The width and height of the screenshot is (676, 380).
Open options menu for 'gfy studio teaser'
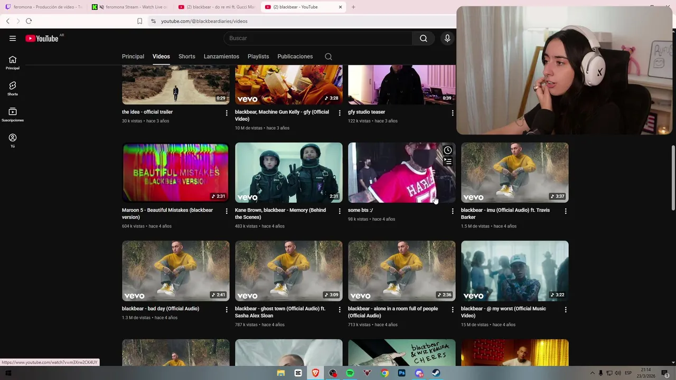453,113
